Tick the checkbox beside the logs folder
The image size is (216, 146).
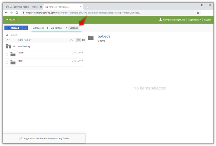[7, 62]
